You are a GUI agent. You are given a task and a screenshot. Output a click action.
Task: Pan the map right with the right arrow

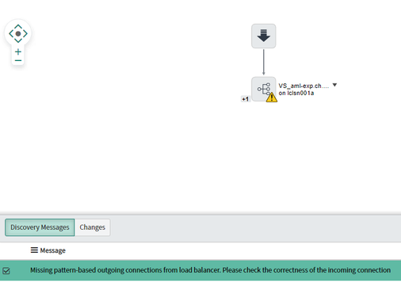(x=25, y=33)
